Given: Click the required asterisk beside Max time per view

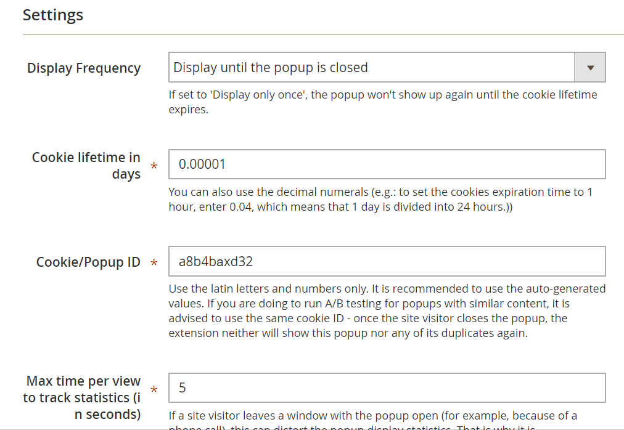Looking at the screenshot, I should (x=154, y=390).
